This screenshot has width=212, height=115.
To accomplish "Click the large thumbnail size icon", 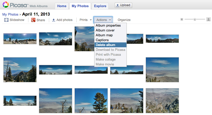I will 209,19.
